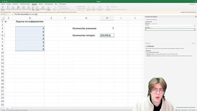This screenshot has height=111, width=197.
Task: Click Trace Precedents in the ribbon
Action: click(81, 6)
